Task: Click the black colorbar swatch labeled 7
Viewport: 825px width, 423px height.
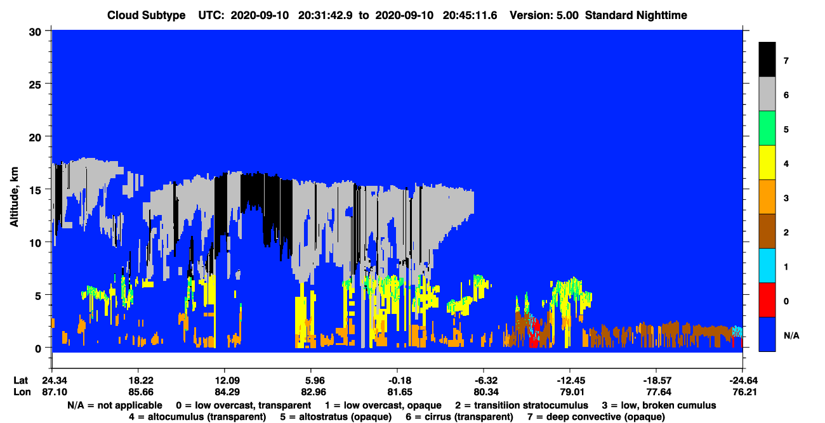Action: point(767,61)
